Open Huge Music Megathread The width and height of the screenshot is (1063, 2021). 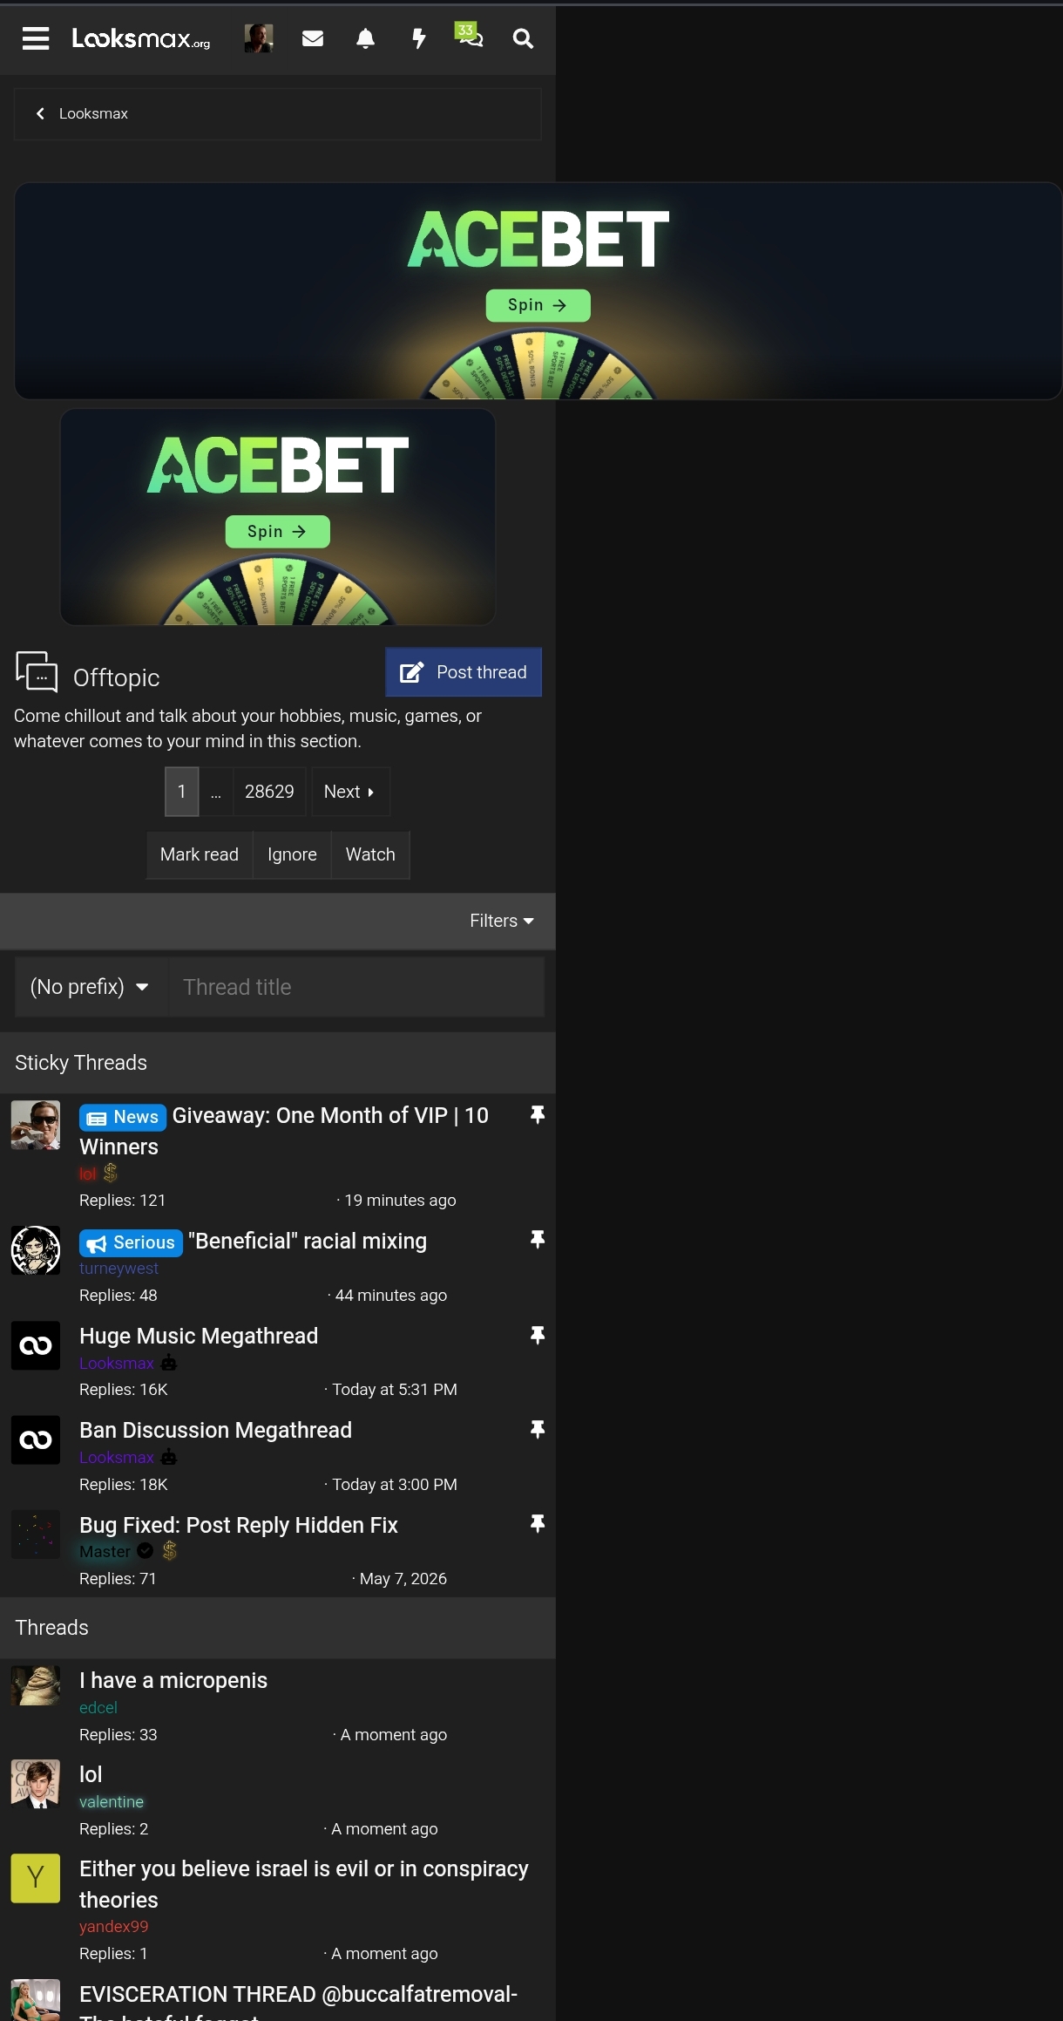click(x=199, y=1336)
